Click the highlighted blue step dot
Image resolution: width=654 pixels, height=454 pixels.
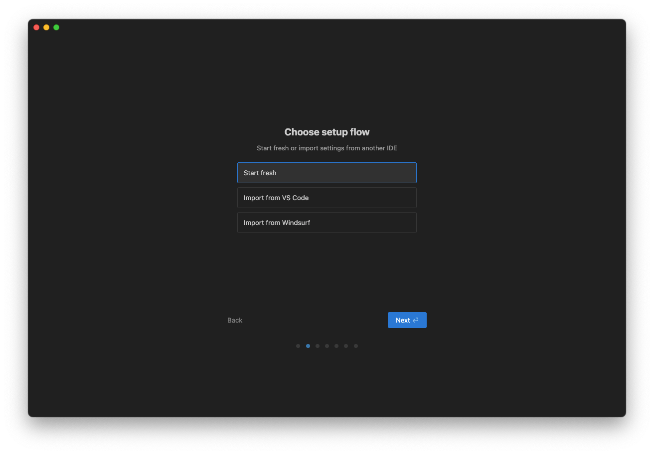tap(308, 346)
